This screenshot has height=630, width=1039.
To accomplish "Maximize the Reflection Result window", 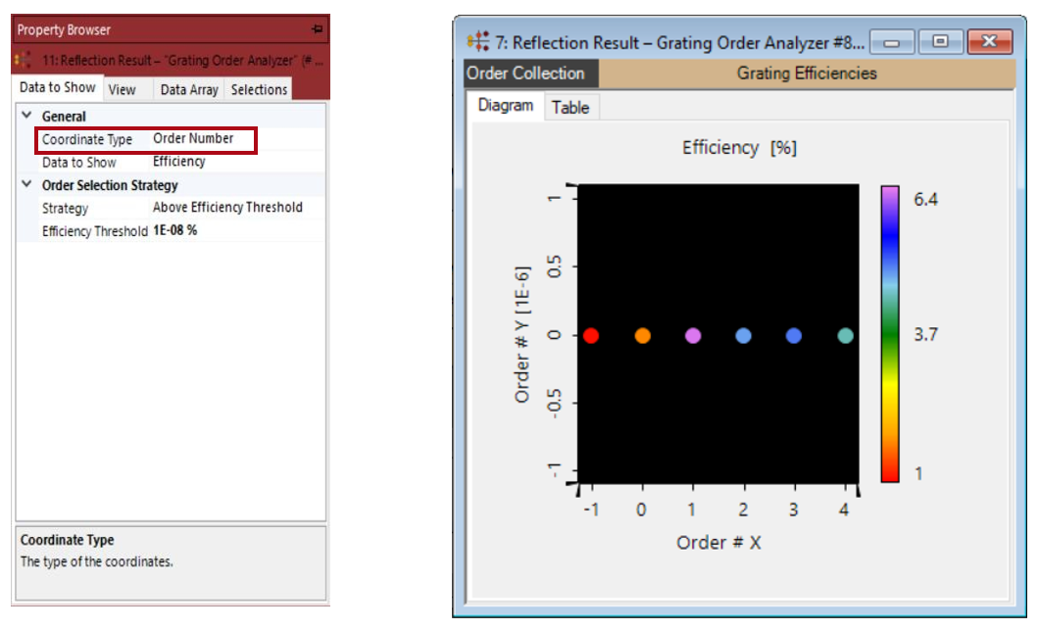I will (940, 42).
